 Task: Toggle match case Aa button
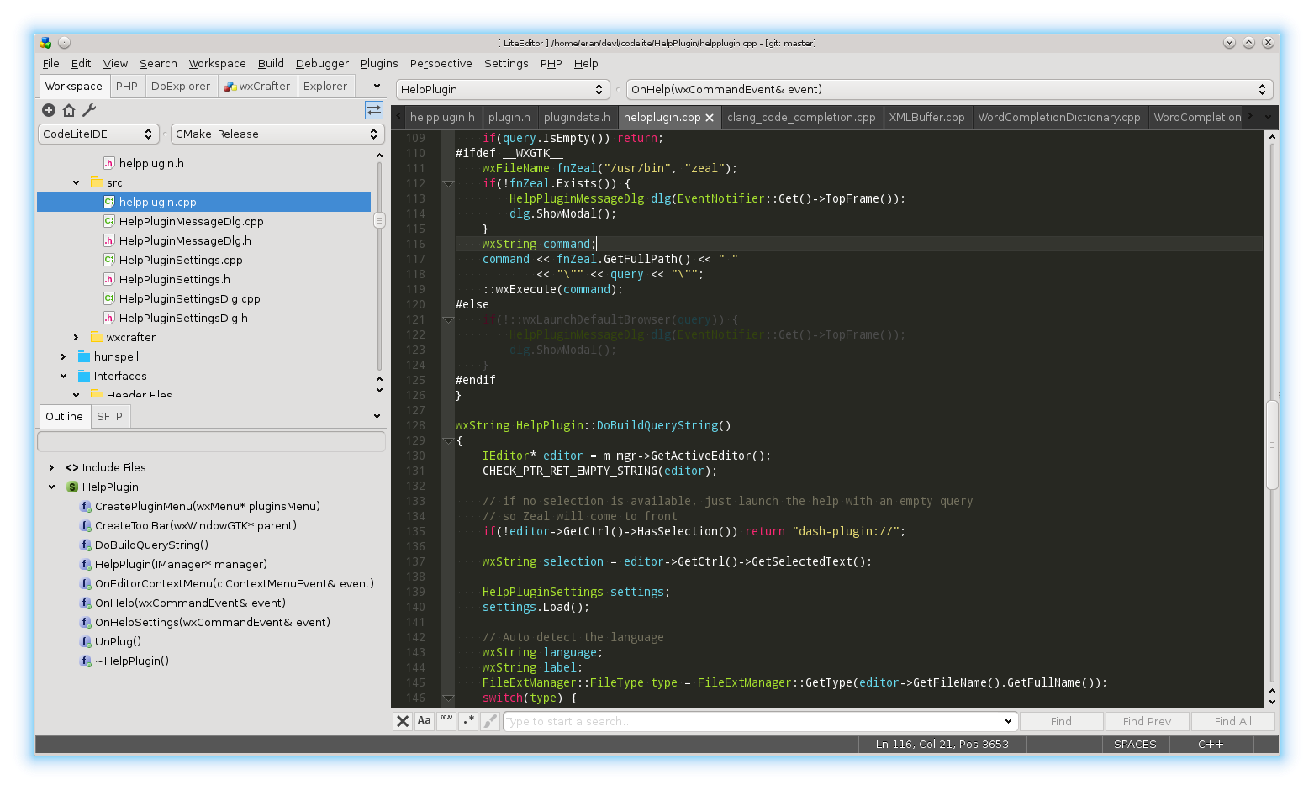(425, 721)
